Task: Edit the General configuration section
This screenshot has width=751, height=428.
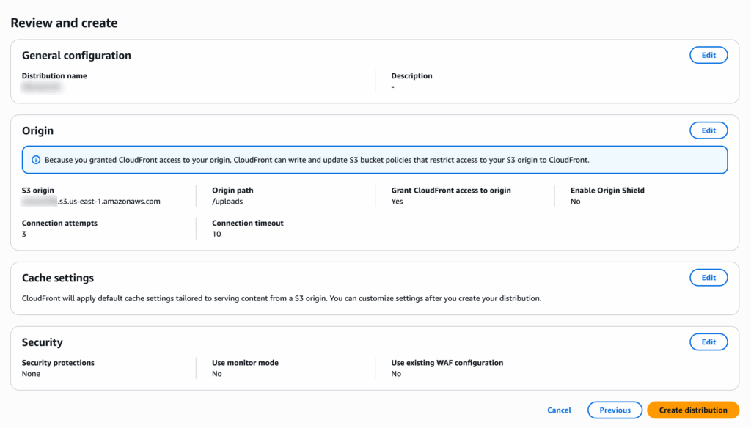Action: tap(708, 55)
